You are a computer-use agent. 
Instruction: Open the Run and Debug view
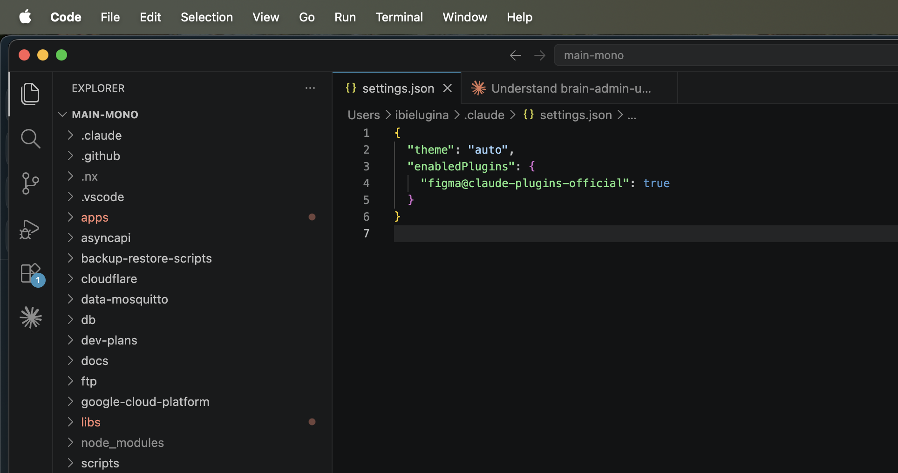point(29,229)
